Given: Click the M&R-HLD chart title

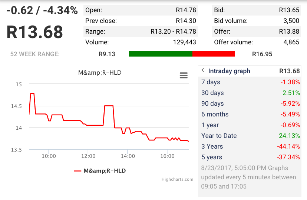Looking at the screenshot, I should (x=100, y=73).
